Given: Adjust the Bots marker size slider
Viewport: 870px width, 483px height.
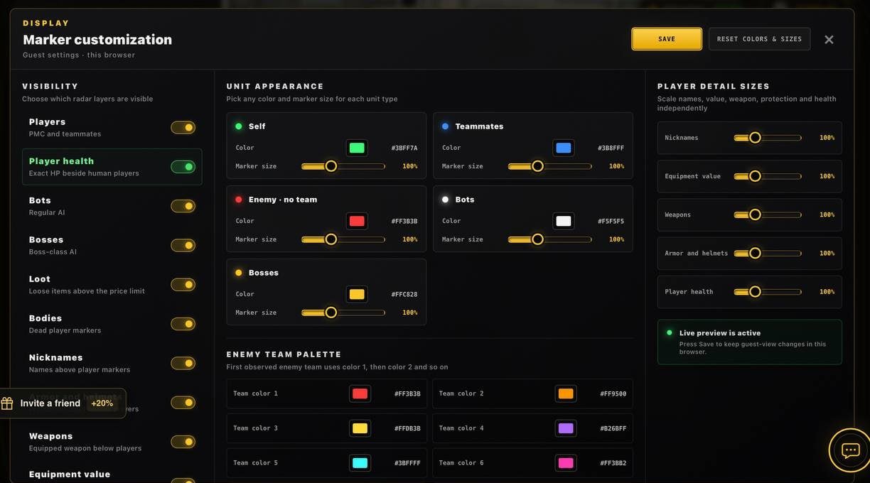Looking at the screenshot, I should [550, 239].
